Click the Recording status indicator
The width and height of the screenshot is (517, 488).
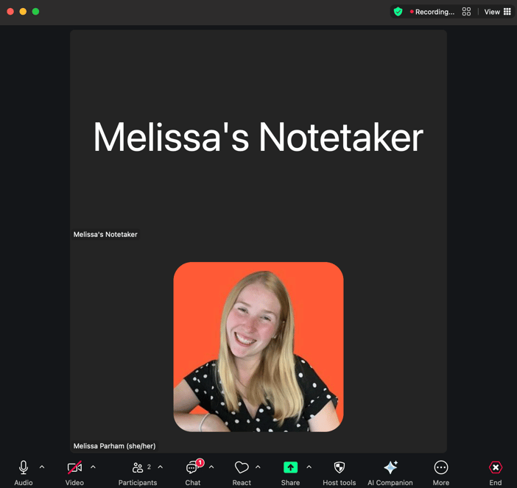click(x=433, y=12)
